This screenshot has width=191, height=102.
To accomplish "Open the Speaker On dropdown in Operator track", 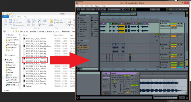I will pos(165,38).
